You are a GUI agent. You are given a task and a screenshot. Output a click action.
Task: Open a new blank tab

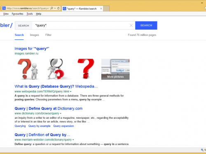[106, 9]
